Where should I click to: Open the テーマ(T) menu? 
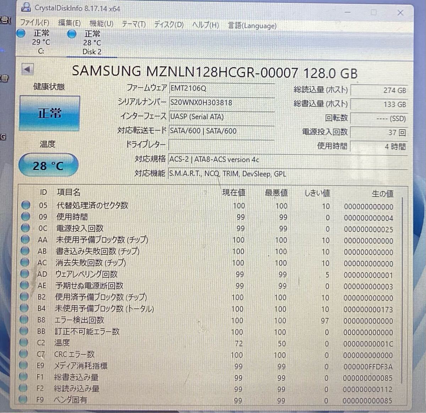click(133, 24)
